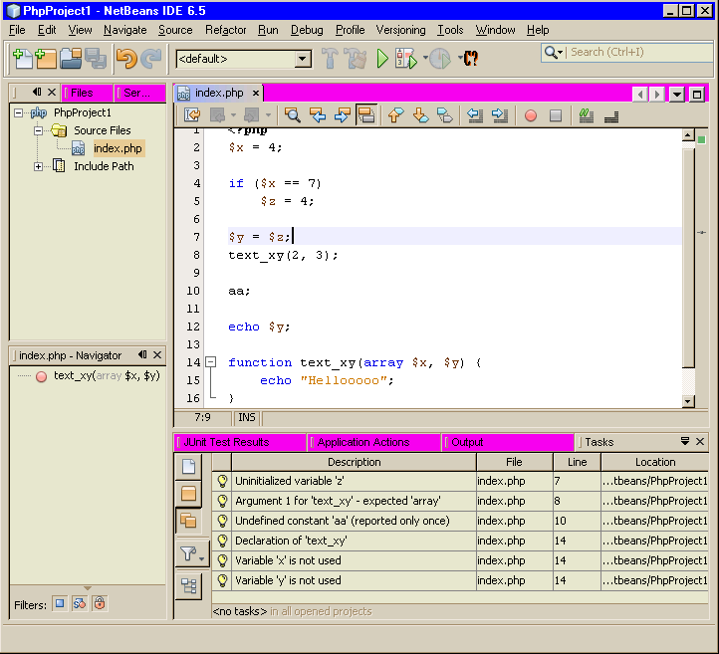The width and height of the screenshot is (719, 654).
Task: Click the Profile Main Project clock icon
Action: pos(440,59)
